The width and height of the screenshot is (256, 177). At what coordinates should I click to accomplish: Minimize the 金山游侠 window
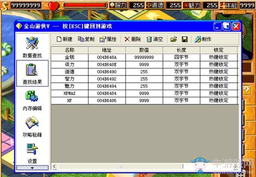pyautogui.click(x=218, y=26)
